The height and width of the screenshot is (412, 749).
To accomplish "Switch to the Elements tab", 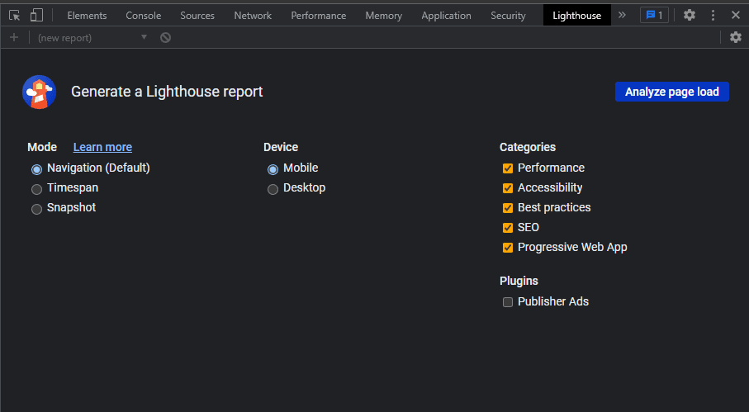I will pos(87,16).
